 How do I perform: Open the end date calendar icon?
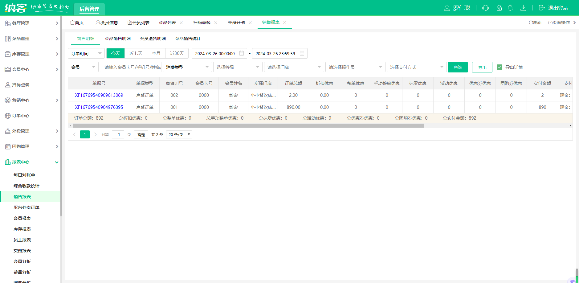tap(302, 53)
